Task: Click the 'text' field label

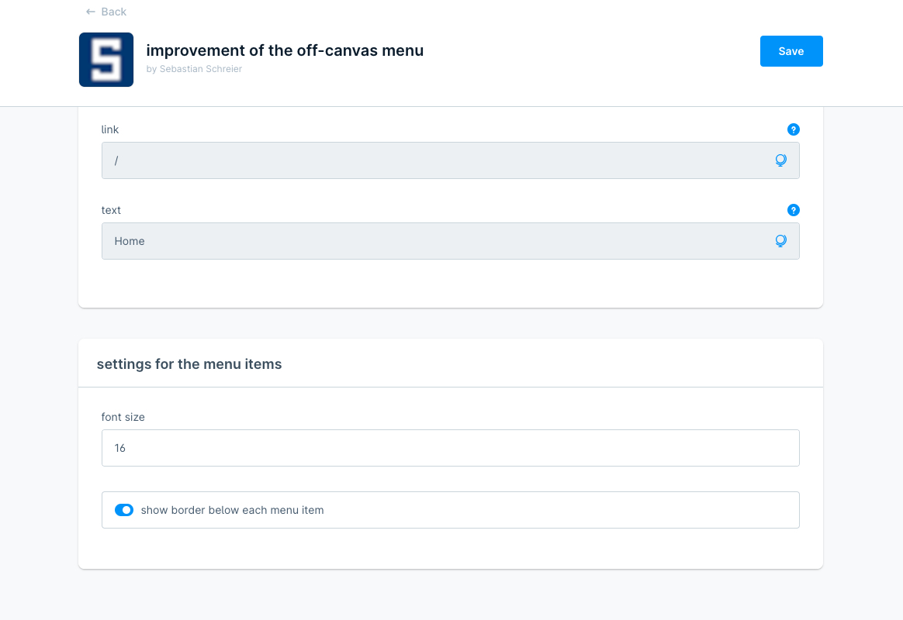Action: coord(111,210)
